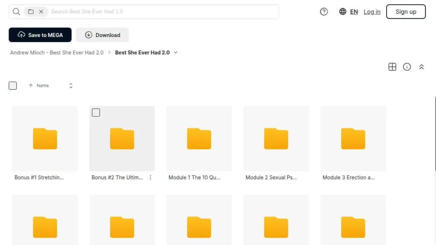The image size is (436, 245).
Task: Open the Module 2 Sexual Ps... folder icon
Action: (x=276, y=139)
